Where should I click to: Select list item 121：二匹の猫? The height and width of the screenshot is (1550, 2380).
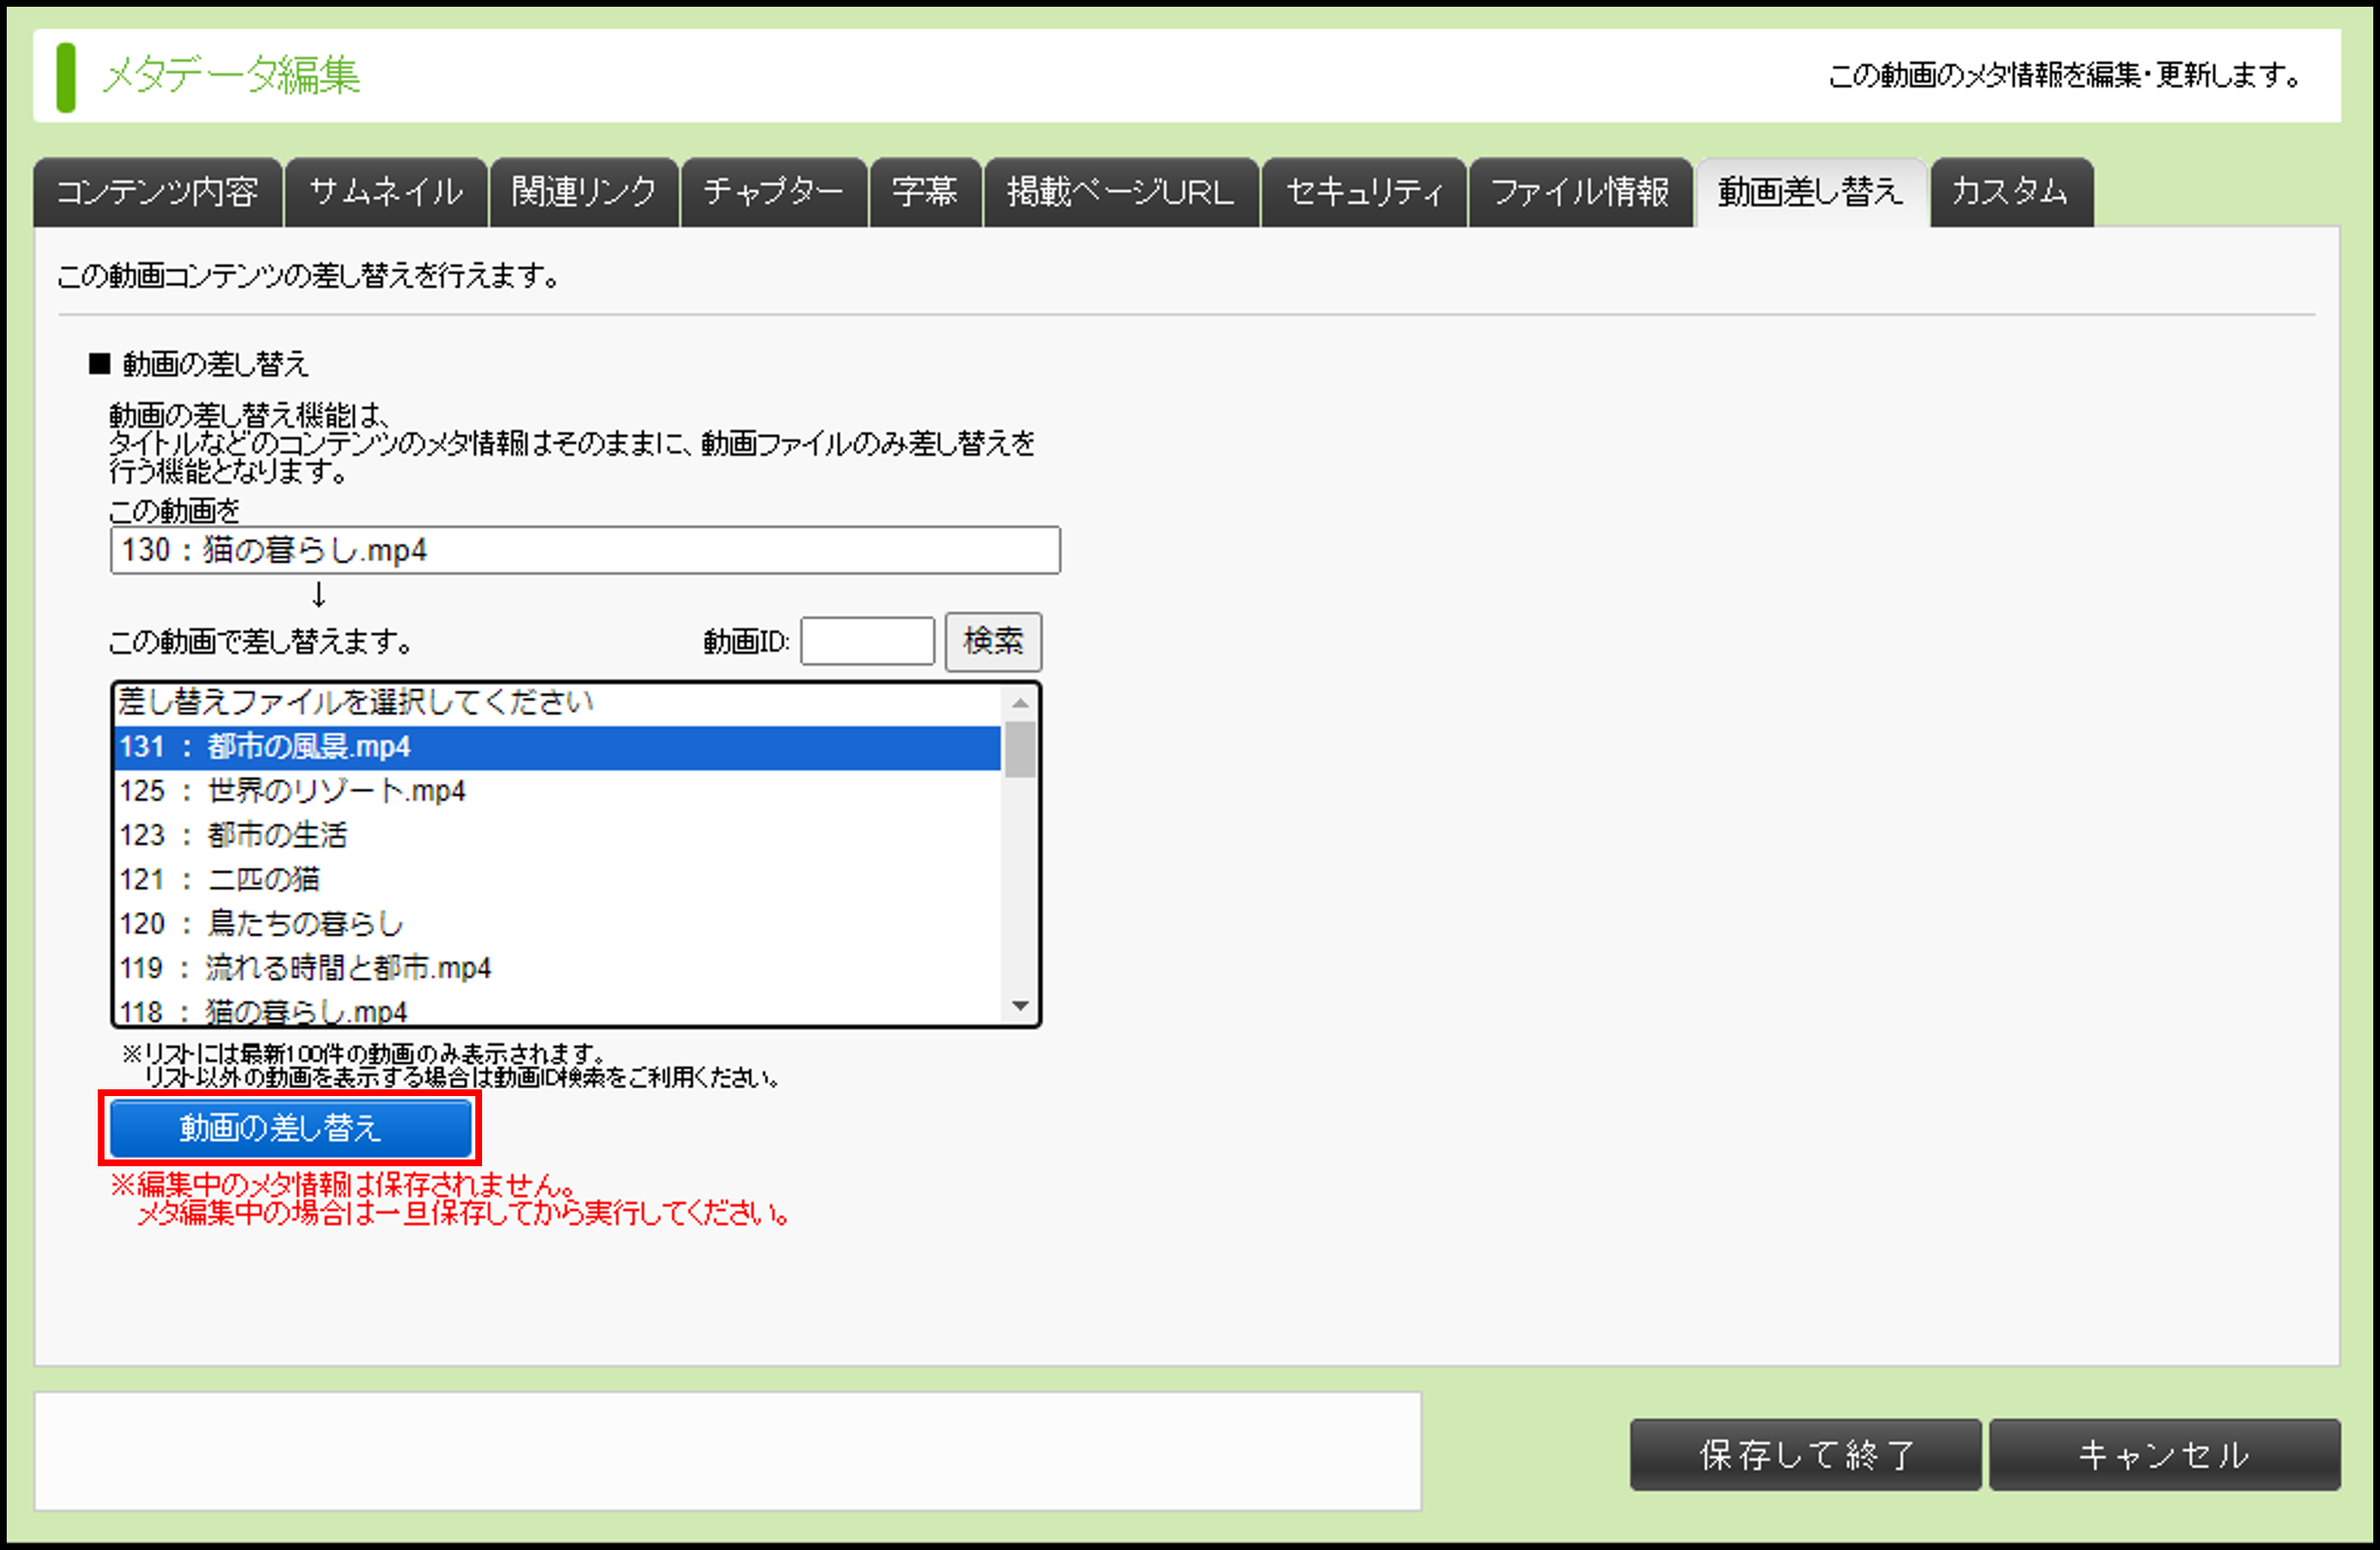tap(558, 880)
